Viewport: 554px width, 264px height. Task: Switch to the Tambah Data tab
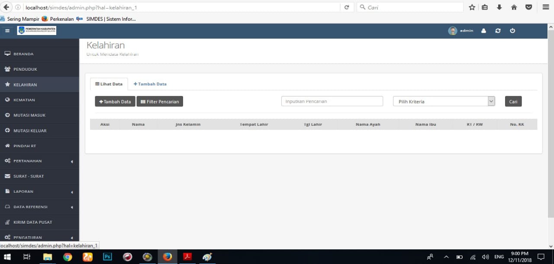(x=150, y=84)
